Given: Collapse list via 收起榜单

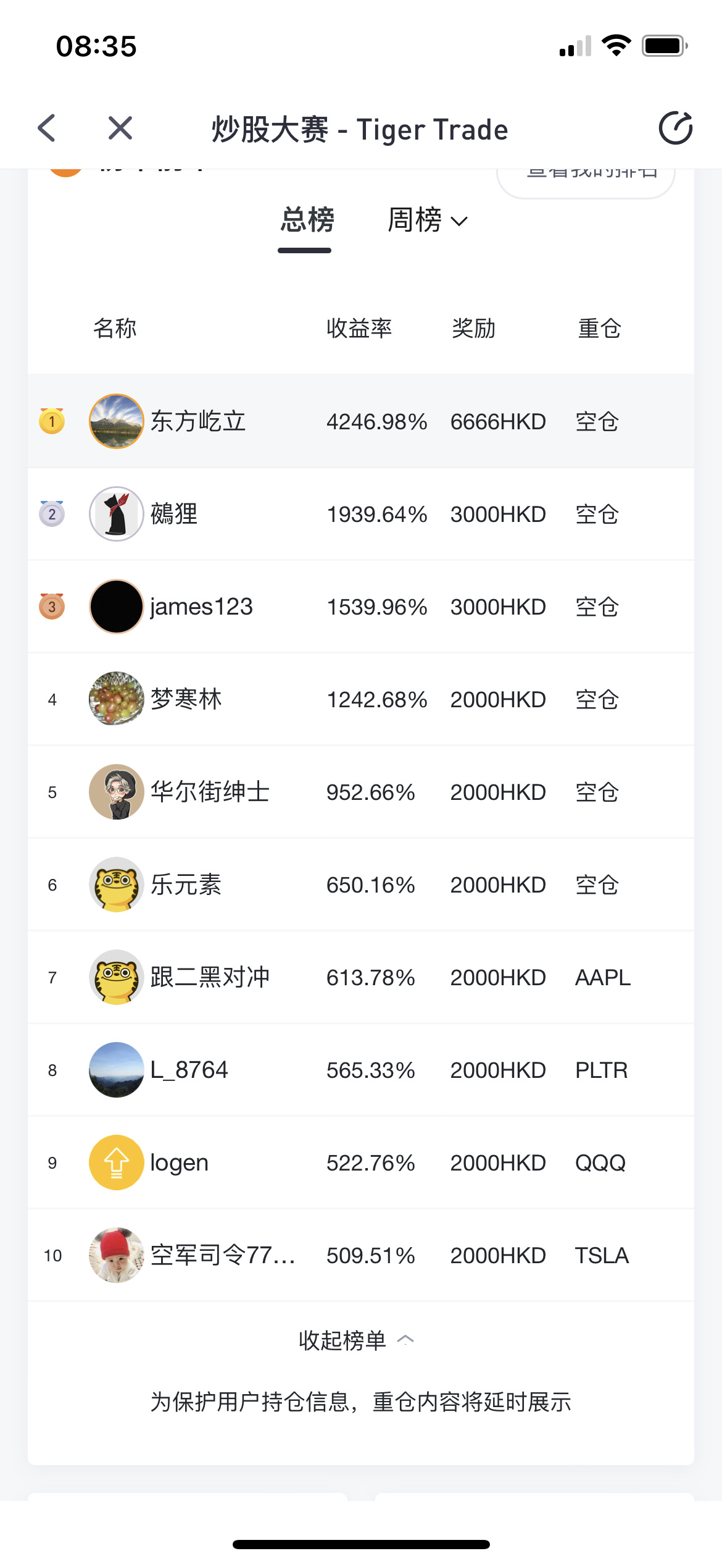Looking at the screenshot, I should click(356, 1340).
